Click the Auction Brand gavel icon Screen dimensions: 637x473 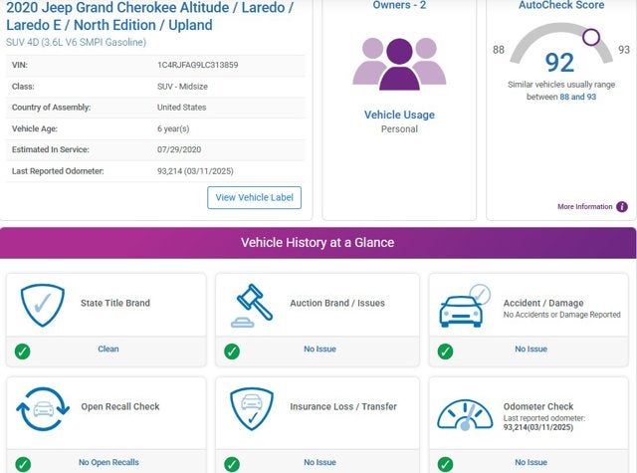tap(252, 305)
